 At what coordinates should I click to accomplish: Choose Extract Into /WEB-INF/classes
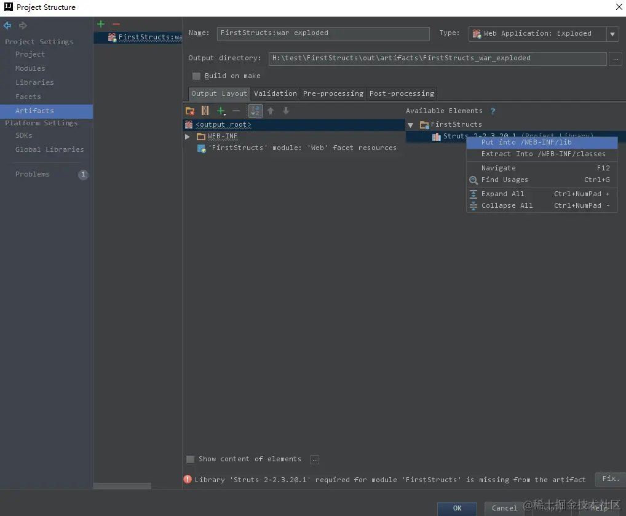click(542, 154)
